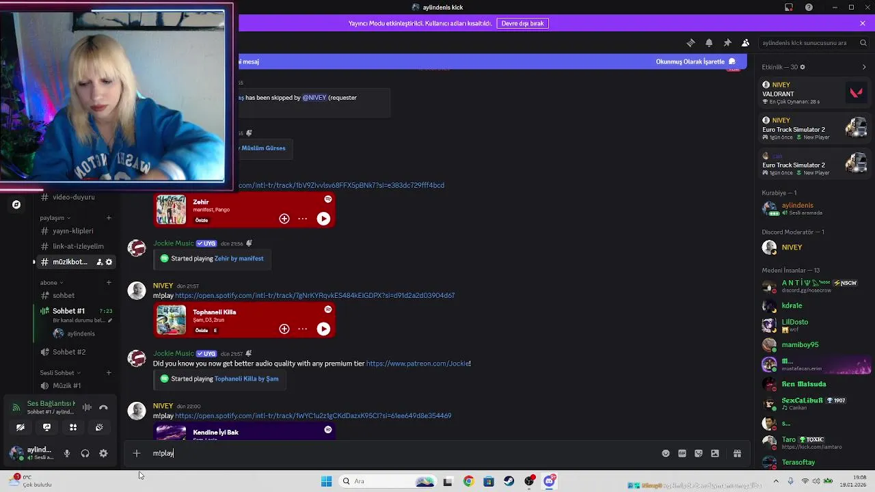Expand the Etkinlik panel chevron
The height and width of the screenshot is (492, 875).
click(864, 67)
